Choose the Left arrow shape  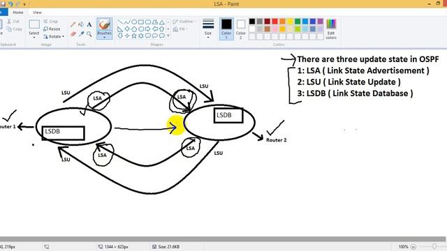click(155, 29)
